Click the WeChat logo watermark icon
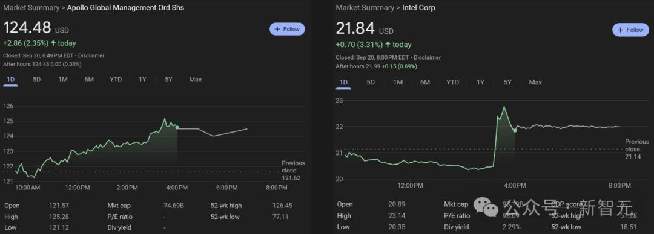 coord(486,206)
